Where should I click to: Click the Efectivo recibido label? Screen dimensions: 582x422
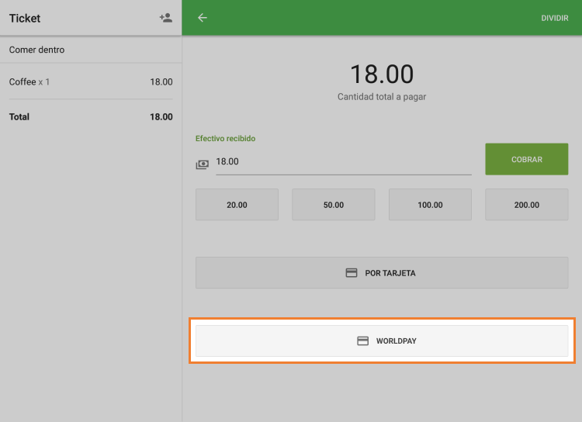tap(225, 138)
